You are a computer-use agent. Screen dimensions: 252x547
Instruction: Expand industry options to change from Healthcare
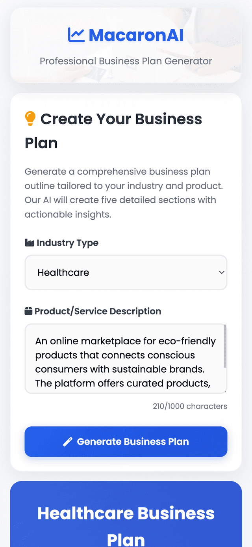pos(126,273)
